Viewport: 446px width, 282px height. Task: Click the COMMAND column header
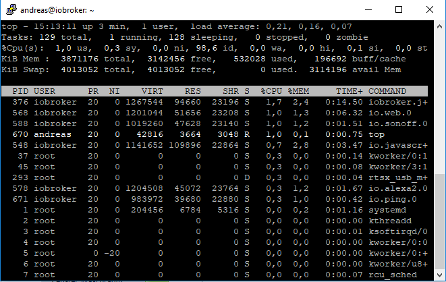387,91
